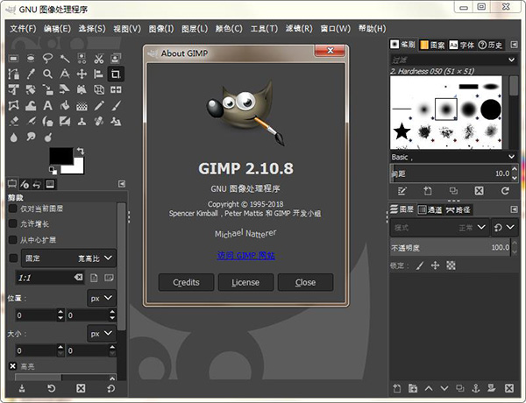Create a new layer in layers panel
The width and height of the screenshot is (526, 403).
[x=397, y=388]
